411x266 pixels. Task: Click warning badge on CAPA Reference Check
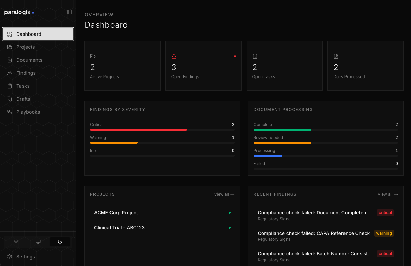click(384, 233)
